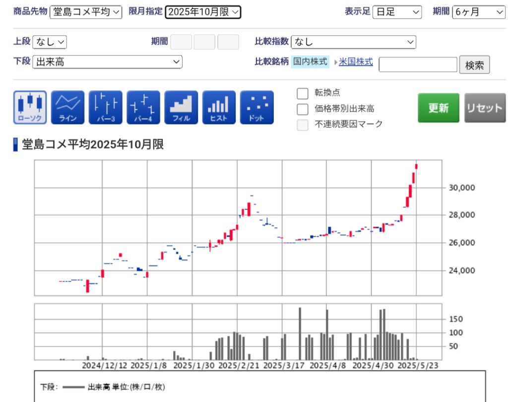Click the 100 volume axis label

pos(456,333)
